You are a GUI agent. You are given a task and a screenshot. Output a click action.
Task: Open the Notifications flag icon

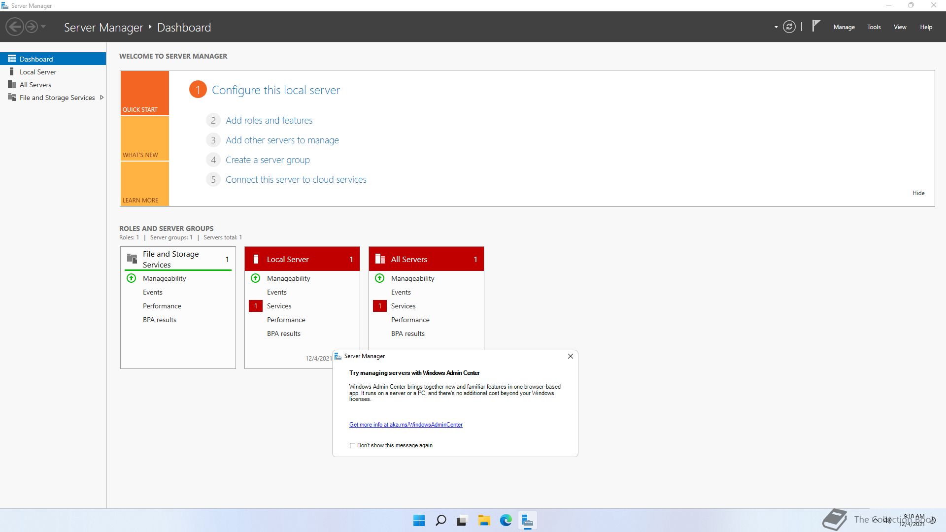816,26
